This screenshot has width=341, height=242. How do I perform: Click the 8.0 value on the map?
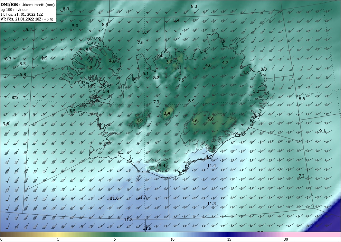[160, 56]
